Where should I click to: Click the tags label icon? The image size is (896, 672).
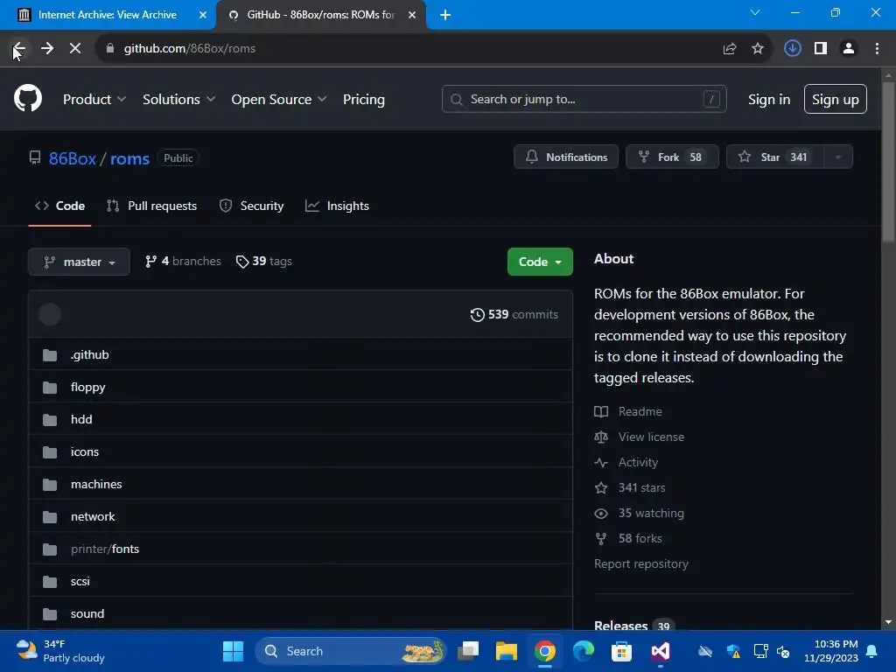click(242, 262)
